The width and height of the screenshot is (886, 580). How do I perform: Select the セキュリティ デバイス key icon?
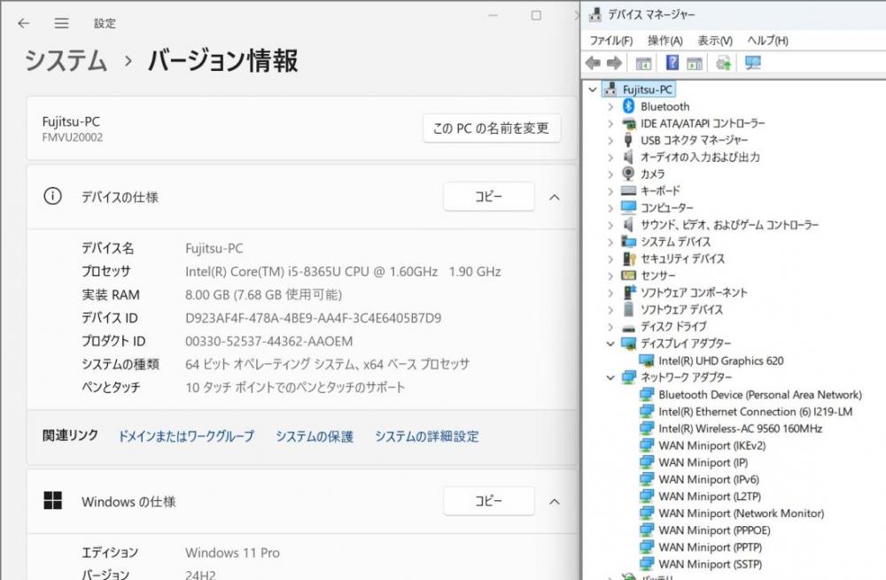[x=629, y=259]
